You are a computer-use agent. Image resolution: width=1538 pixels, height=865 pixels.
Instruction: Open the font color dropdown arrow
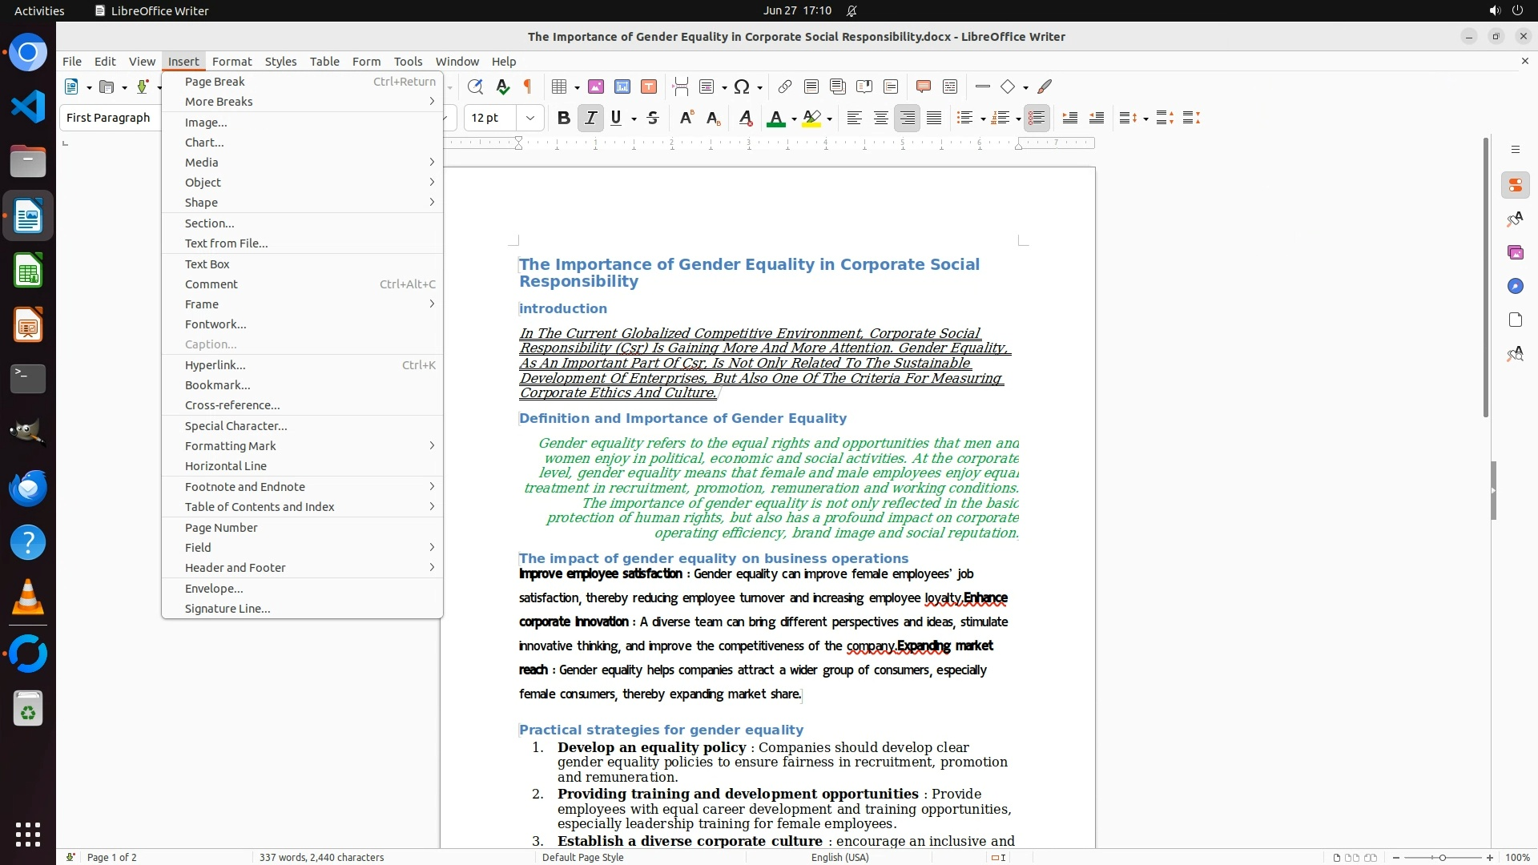pyautogui.click(x=794, y=119)
